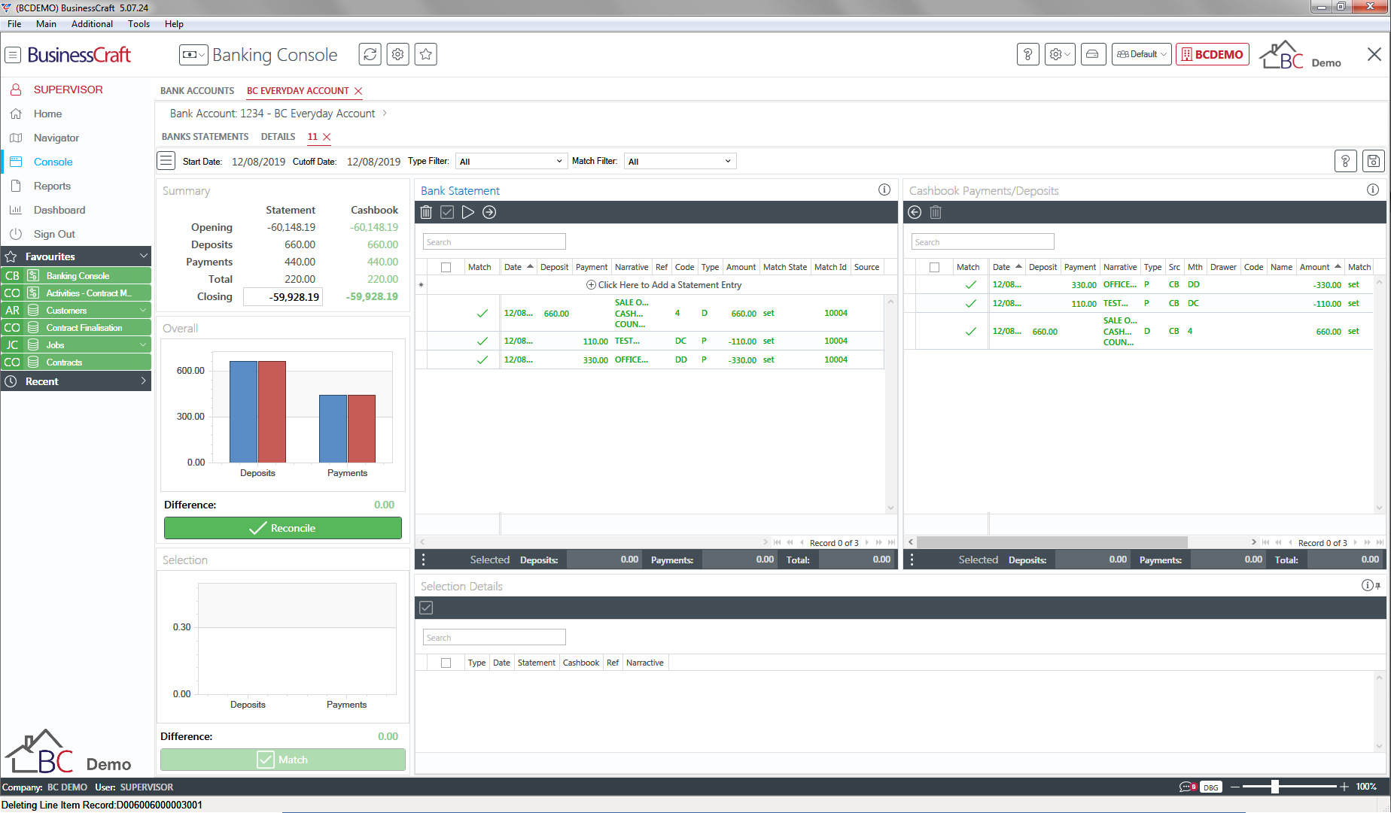This screenshot has width=1391, height=813.
Task: Click the save disk icon at right of filter row
Action: pyautogui.click(x=1374, y=161)
